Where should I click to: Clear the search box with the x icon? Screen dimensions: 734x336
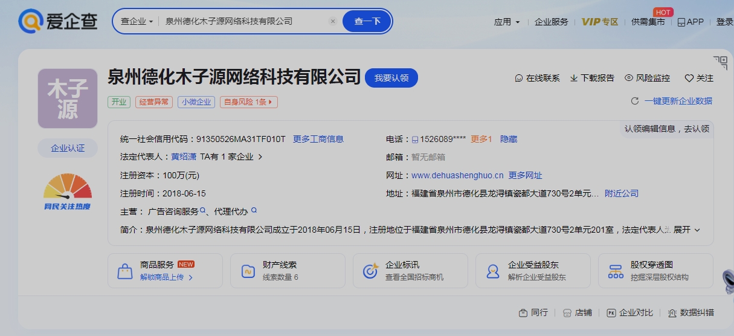point(332,21)
